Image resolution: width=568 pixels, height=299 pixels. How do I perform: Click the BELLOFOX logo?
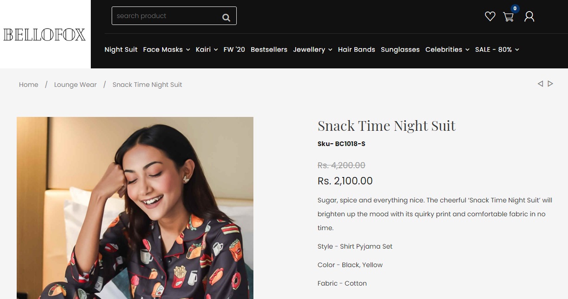pos(44,35)
